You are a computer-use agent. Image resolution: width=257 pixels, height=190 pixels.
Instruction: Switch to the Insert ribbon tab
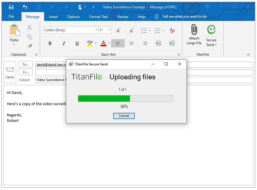(53, 16)
